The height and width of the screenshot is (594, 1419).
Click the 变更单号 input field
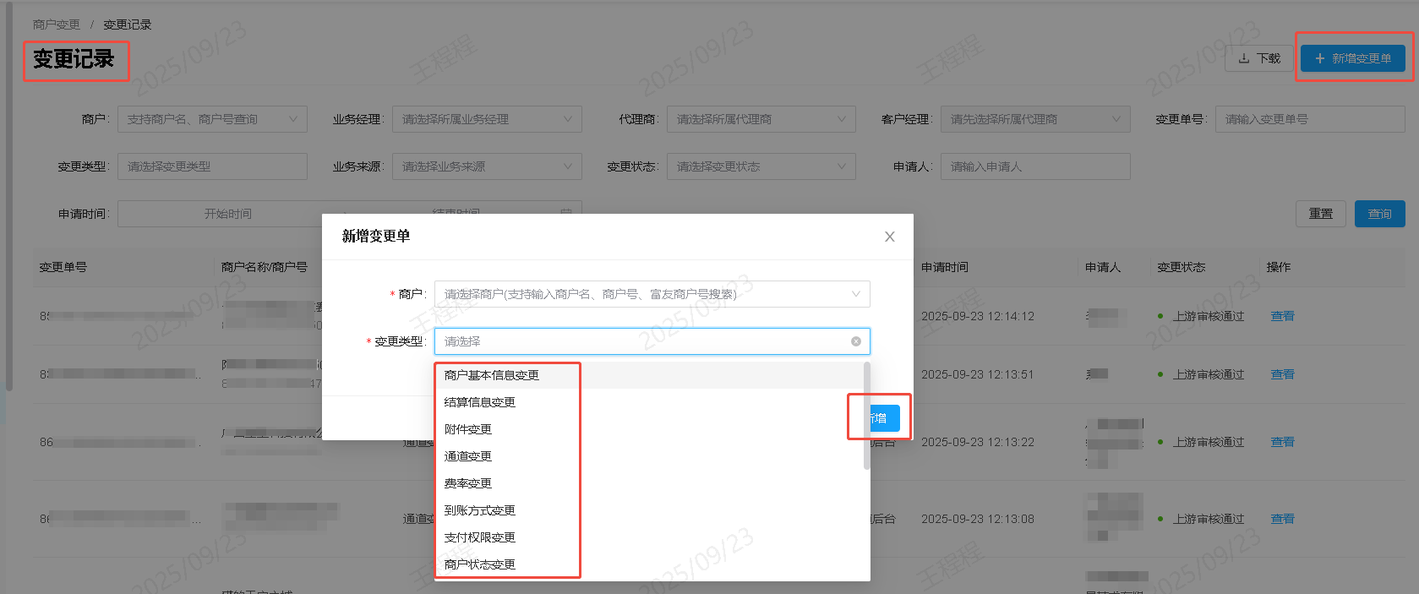point(1309,119)
